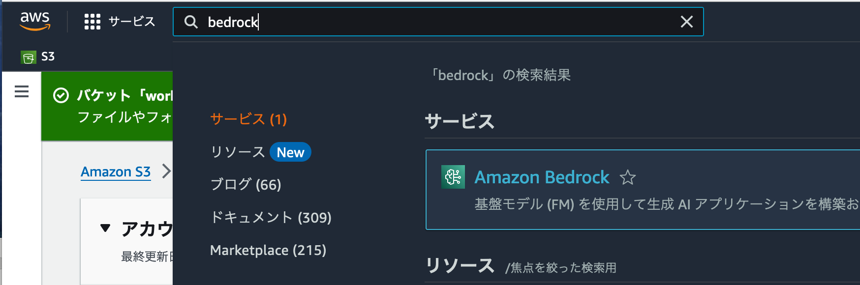Star Amazon Bedrock as a favorite
860x285 pixels.
[628, 178]
